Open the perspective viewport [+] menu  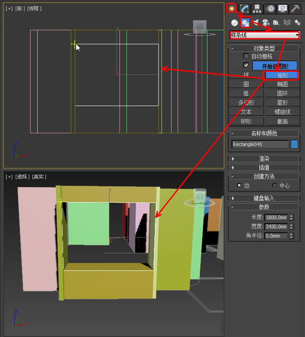(x=9, y=177)
